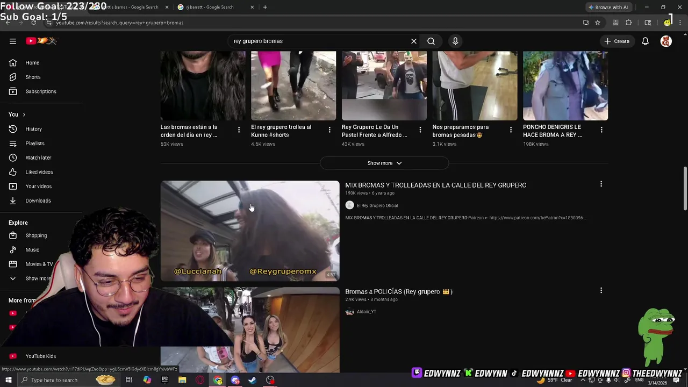The width and height of the screenshot is (688, 387).
Task: Open options for 'Le Da Un Pastel Frente a Alfredo' short
Action: [420, 130]
